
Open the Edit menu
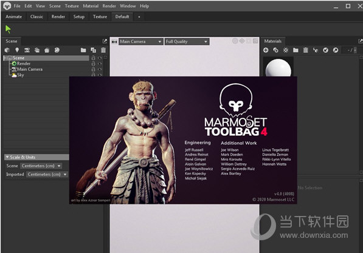coord(28,6)
